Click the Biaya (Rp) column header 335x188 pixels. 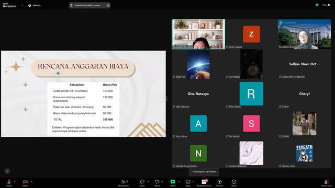[x=110, y=85]
